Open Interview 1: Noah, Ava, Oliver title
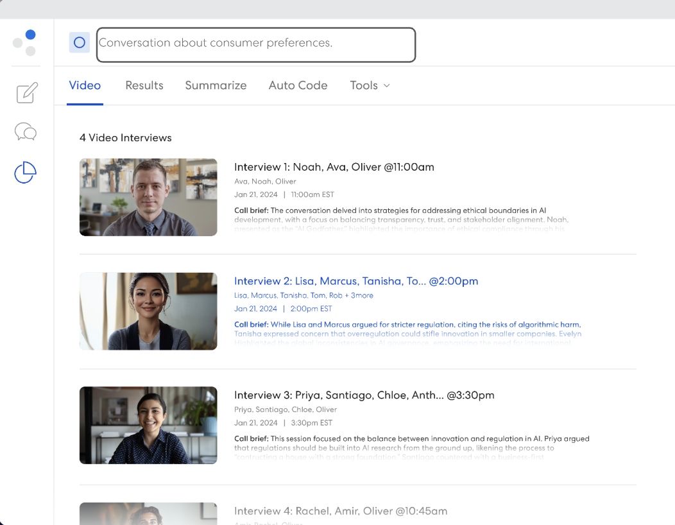Viewport: 675px width, 525px height. coord(334,167)
